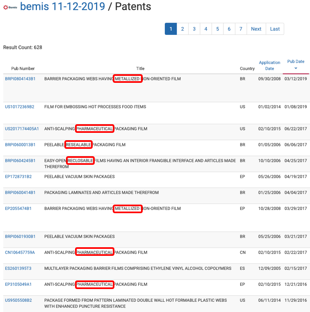Image resolution: width=310 pixels, height=312 pixels.
Task: Go to results page 5
Action: pos(217,29)
